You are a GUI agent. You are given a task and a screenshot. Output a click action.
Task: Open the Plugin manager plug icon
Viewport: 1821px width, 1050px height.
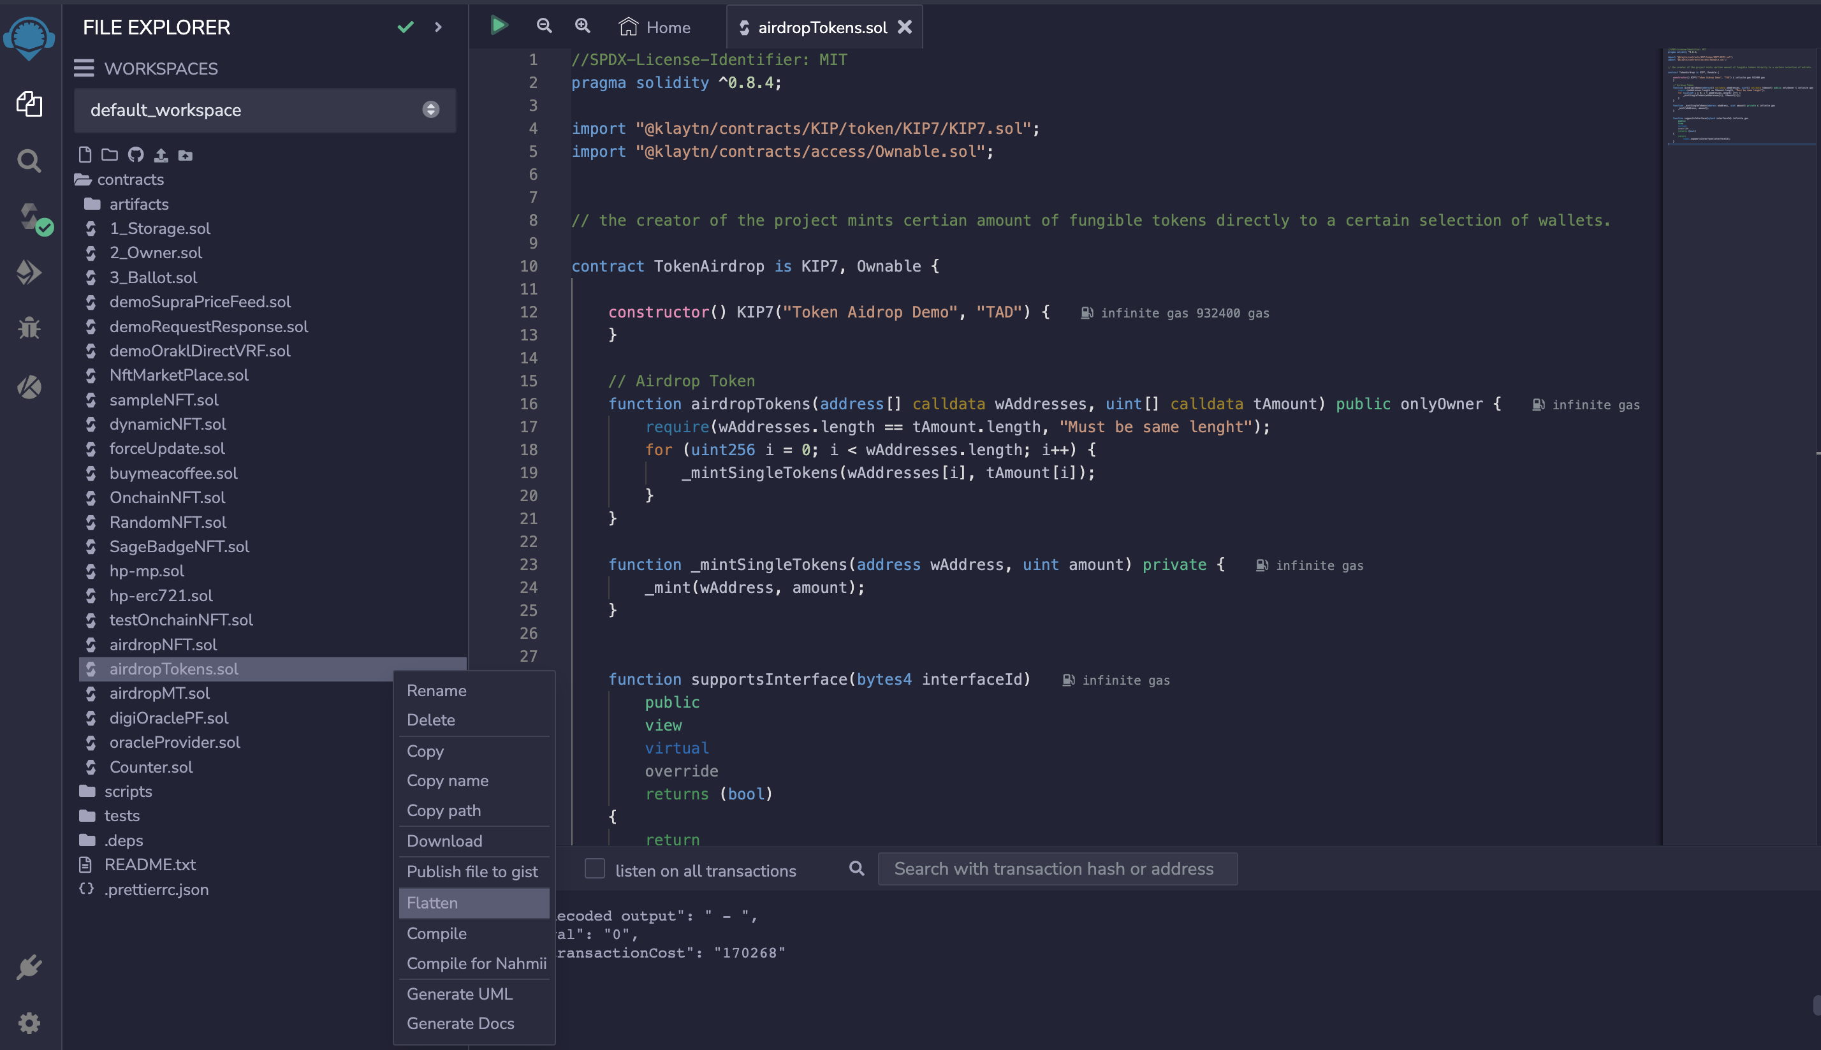coord(29,967)
